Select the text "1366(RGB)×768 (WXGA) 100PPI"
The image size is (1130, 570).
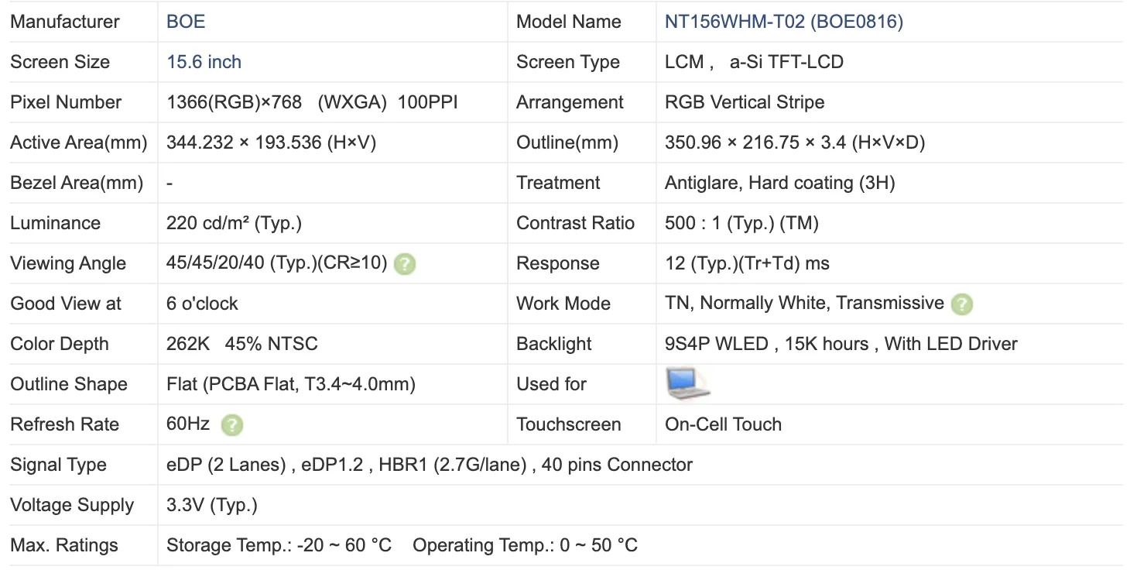312,102
